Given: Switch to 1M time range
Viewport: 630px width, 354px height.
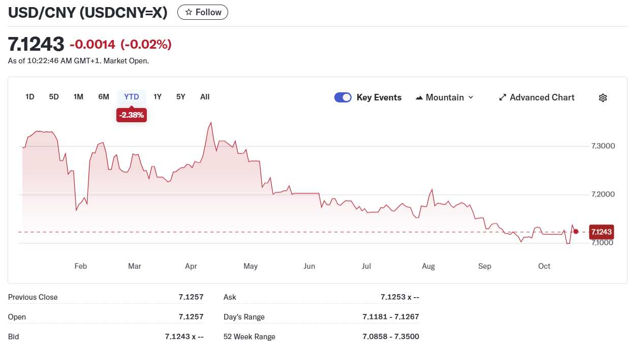Looking at the screenshot, I should click(x=78, y=97).
